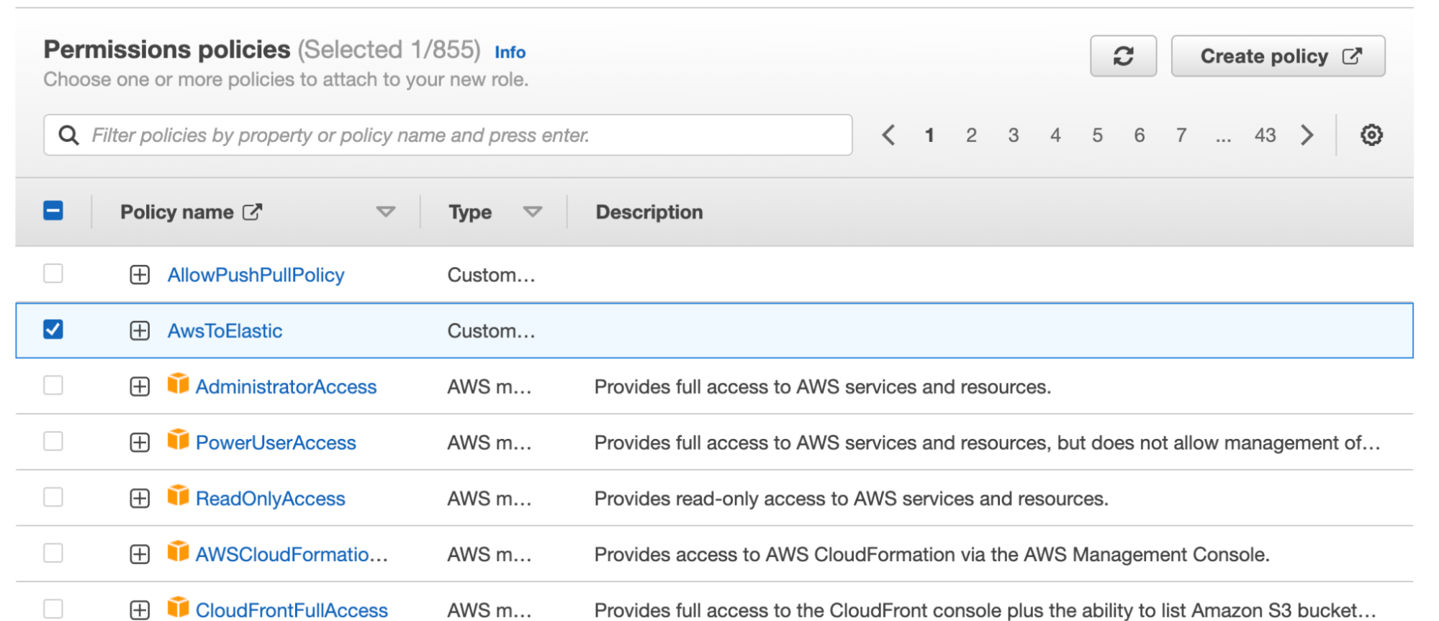Click AdministratorAccess orange AWS managed icon
1439x621 pixels.
(178, 384)
